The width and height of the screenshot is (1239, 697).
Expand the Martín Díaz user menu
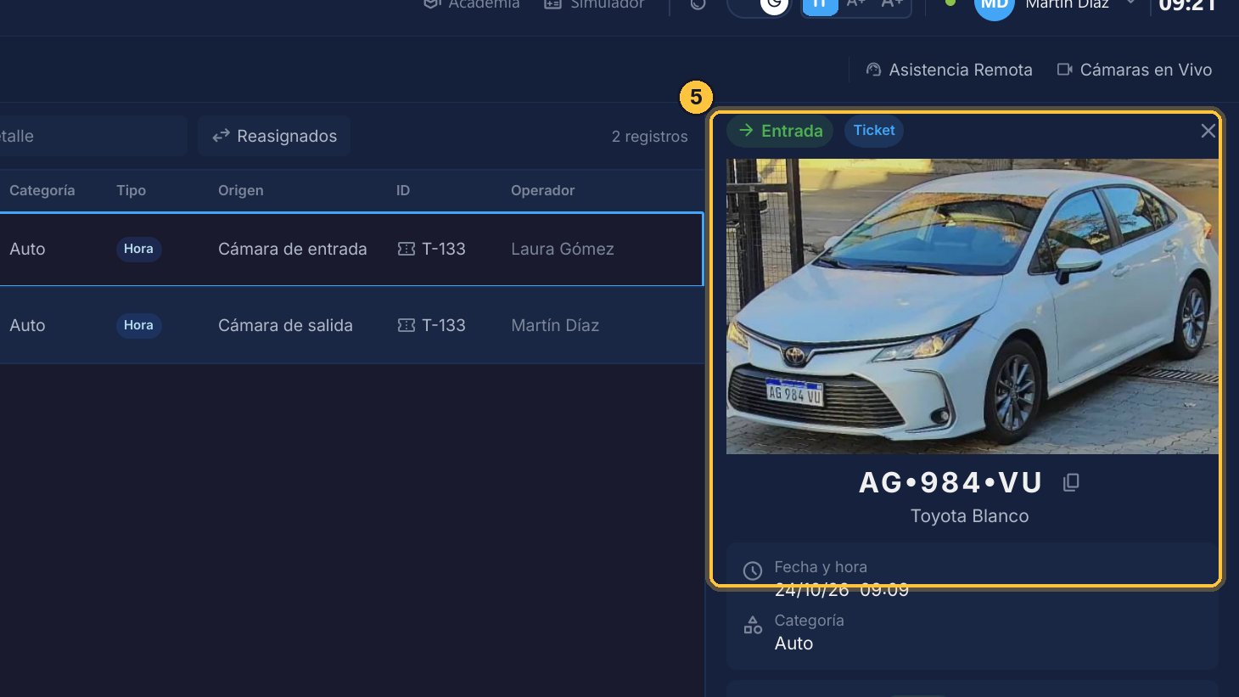tap(1130, 3)
